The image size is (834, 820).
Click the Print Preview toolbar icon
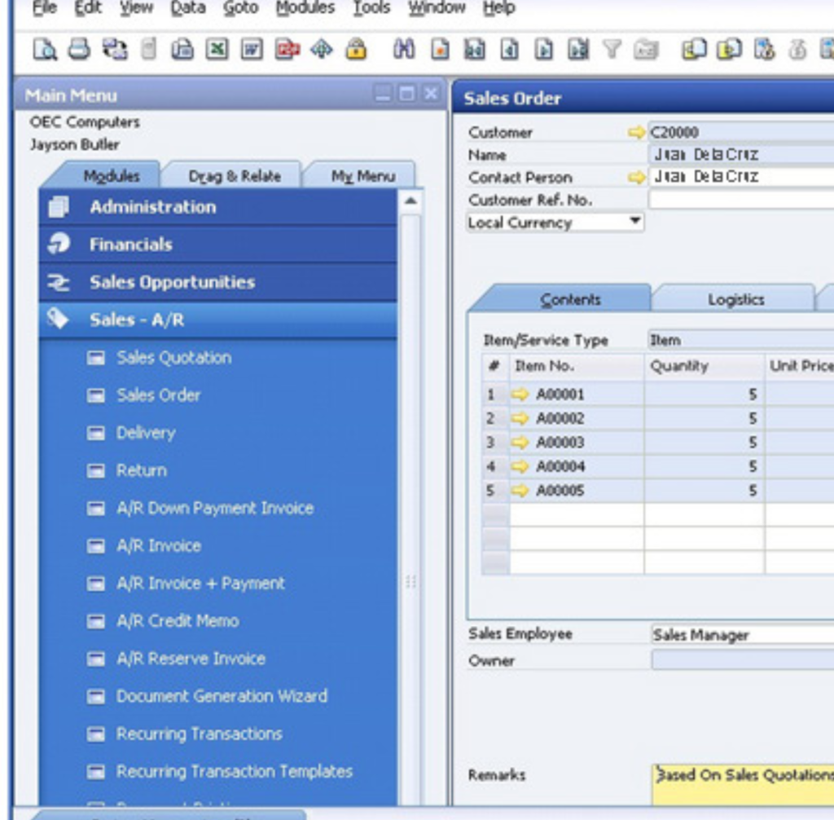(45, 50)
